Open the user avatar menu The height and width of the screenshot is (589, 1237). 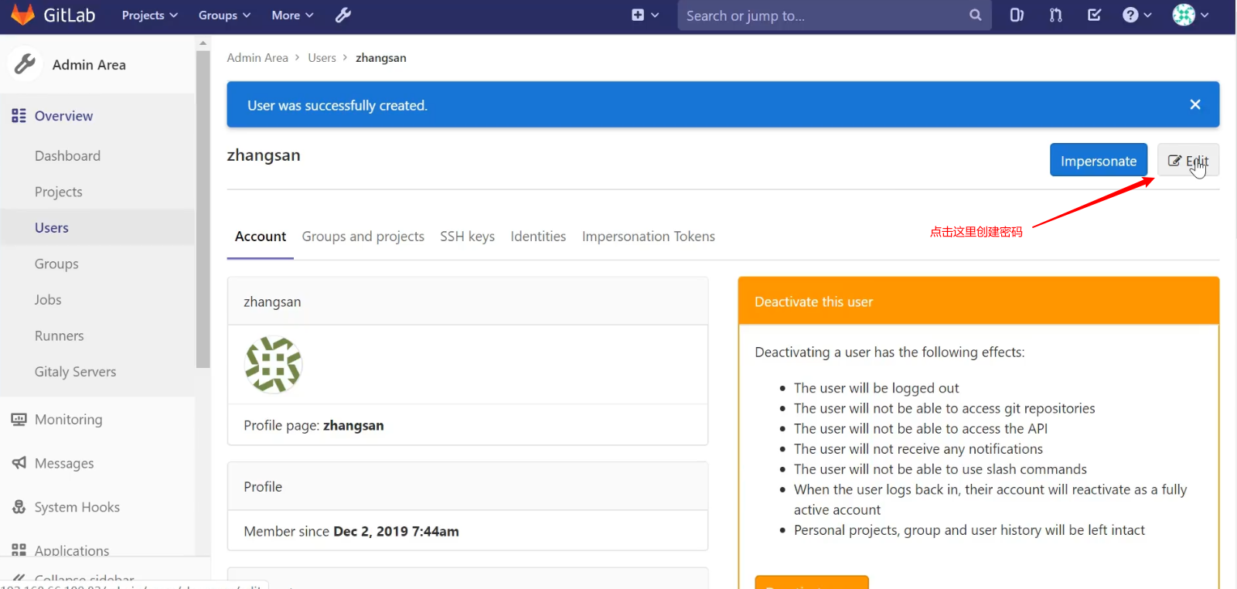click(1191, 15)
